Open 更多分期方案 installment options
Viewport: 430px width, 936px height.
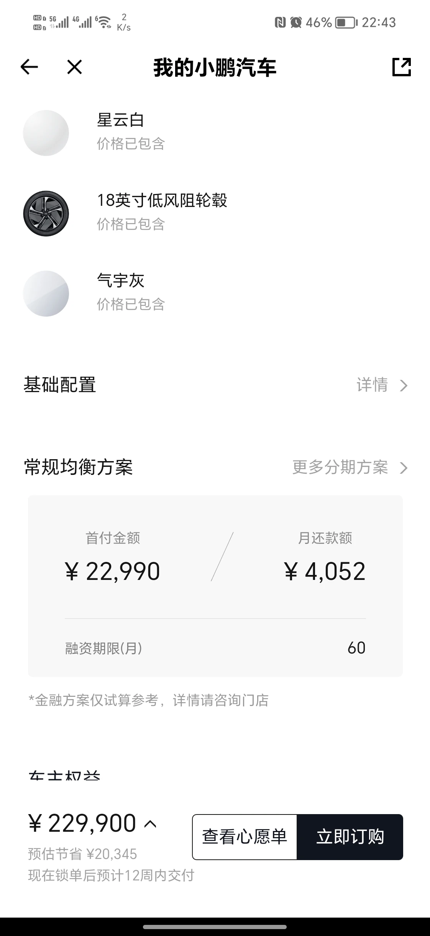(x=340, y=467)
